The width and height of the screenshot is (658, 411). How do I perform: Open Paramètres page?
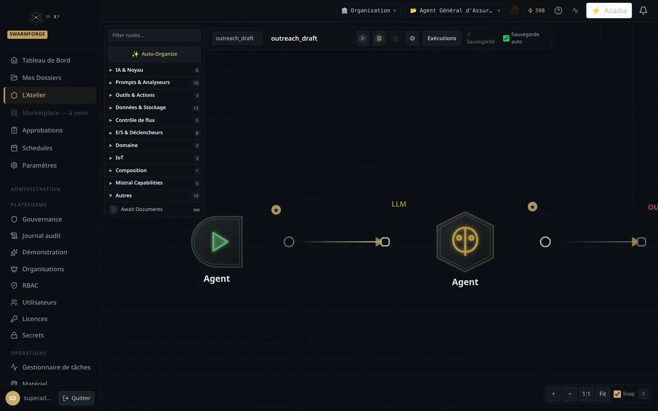click(50, 165)
